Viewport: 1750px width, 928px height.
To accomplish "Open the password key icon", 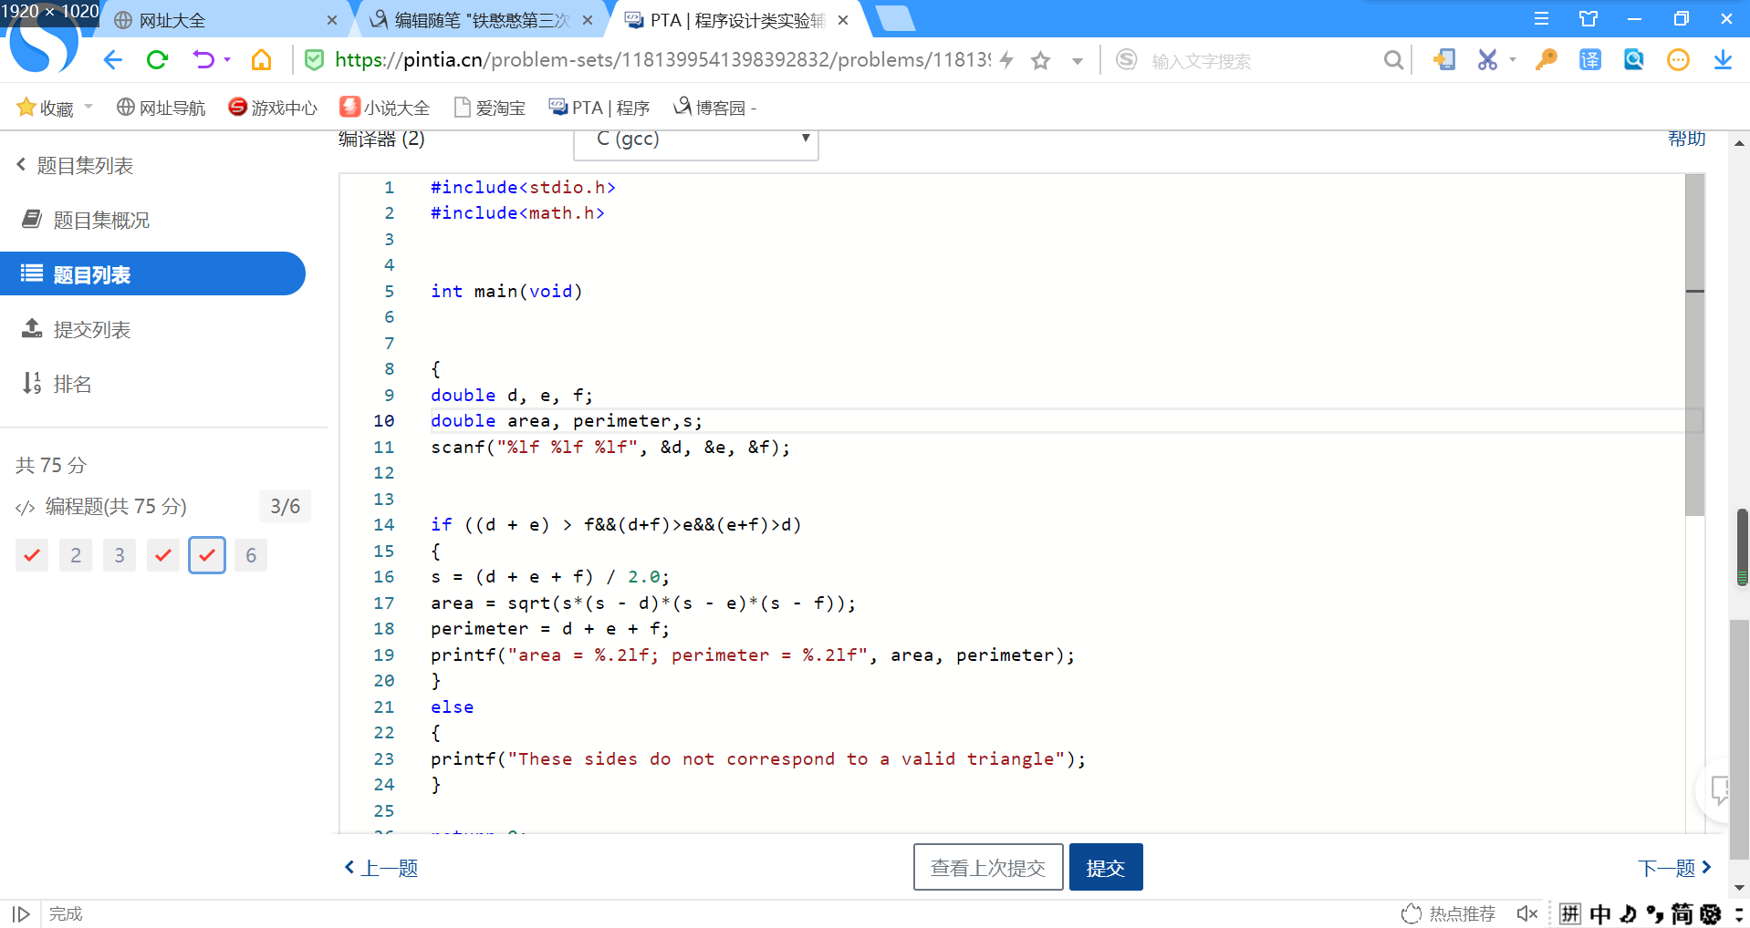I will [1546, 60].
